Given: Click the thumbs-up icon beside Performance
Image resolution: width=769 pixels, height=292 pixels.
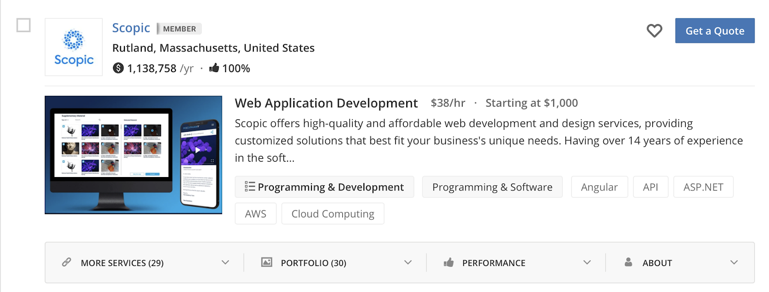Looking at the screenshot, I should (448, 262).
